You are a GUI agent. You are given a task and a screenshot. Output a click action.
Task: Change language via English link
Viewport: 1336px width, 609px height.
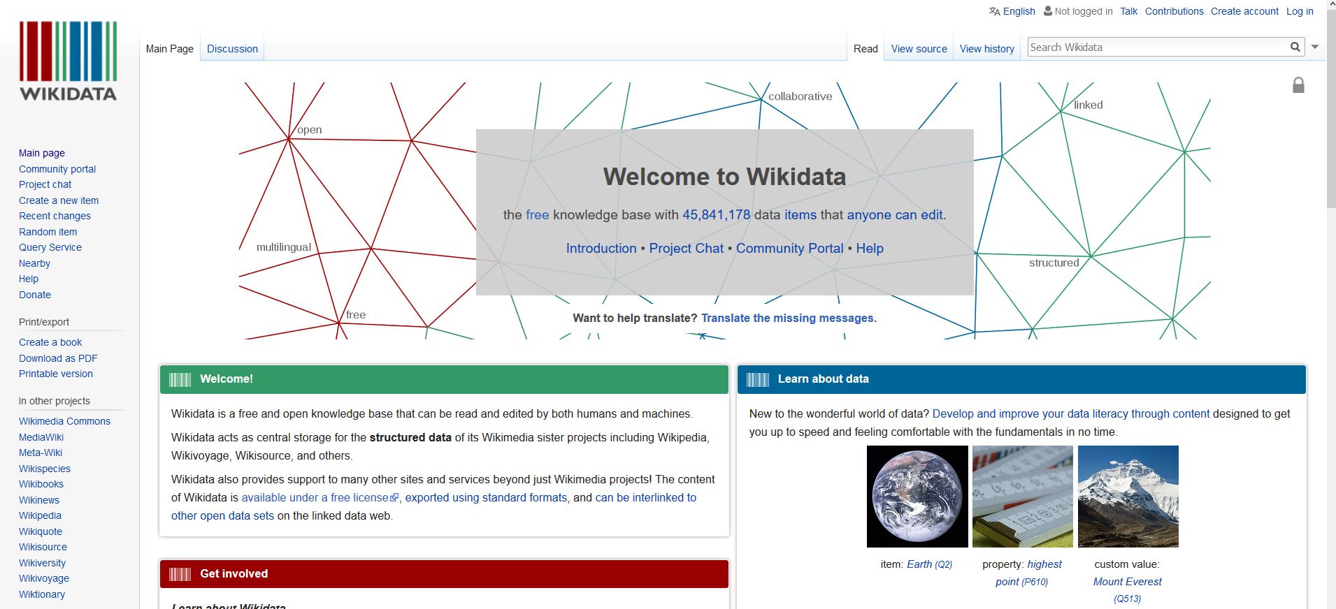click(x=1019, y=11)
